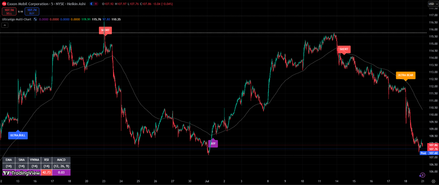This screenshot has height=185, width=439.
Task: Click the RSI header cell
Action: point(46,160)
